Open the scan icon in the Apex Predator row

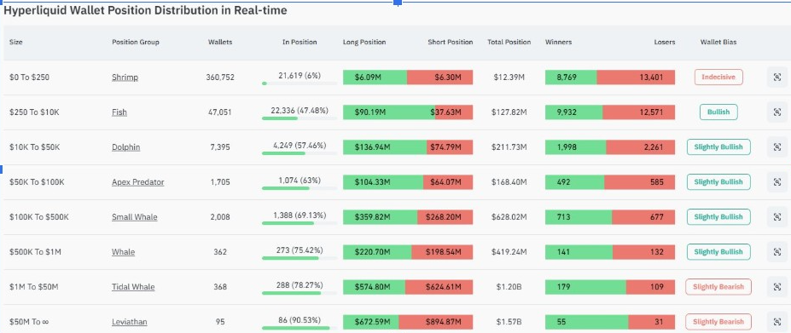(776, 182)
